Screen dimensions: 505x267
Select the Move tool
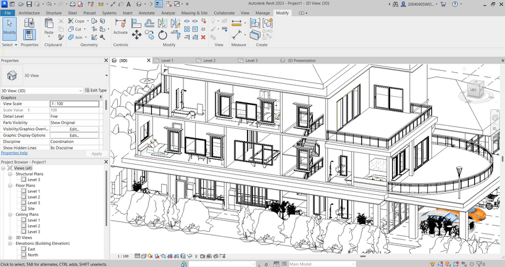click(136, 35)
